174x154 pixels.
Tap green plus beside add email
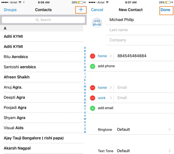[93, 108]
